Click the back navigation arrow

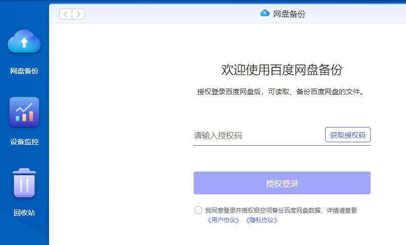coord(66,14)
